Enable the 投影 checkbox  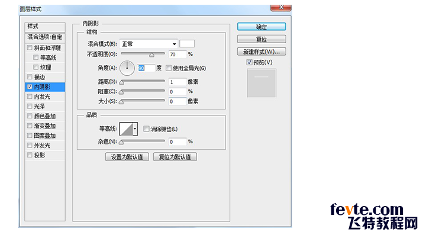(30, 155)
